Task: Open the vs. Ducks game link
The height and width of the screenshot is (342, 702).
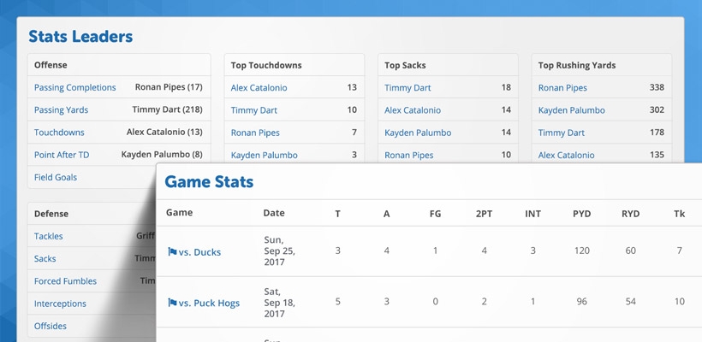Action: [199, 252]
